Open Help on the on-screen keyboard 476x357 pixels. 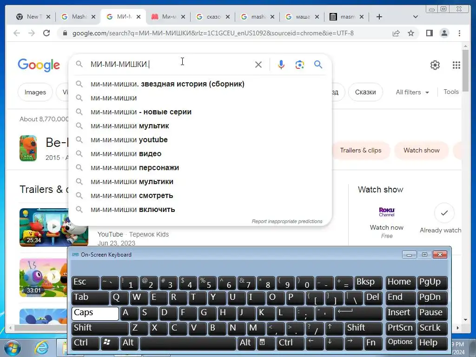[432, 344]
